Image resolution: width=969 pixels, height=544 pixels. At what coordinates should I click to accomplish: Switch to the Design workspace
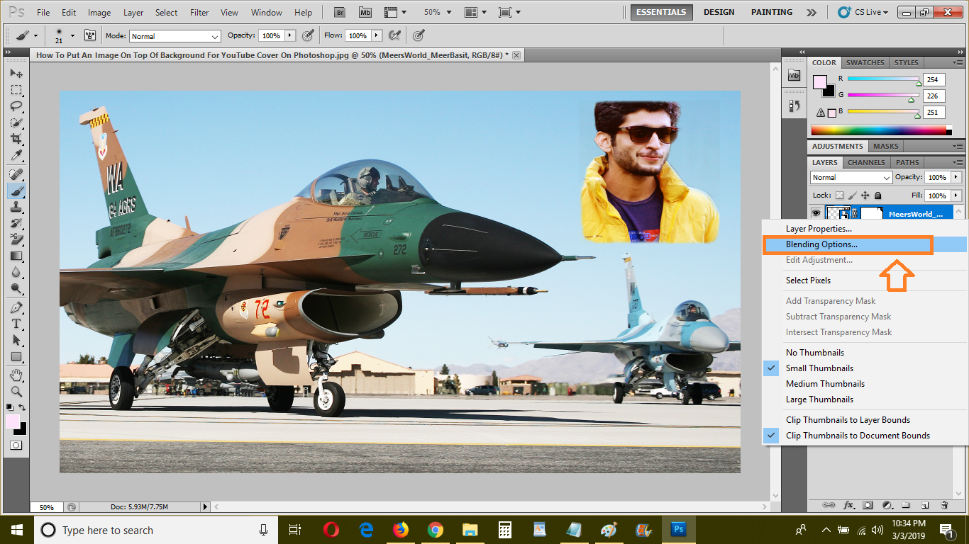719,12
